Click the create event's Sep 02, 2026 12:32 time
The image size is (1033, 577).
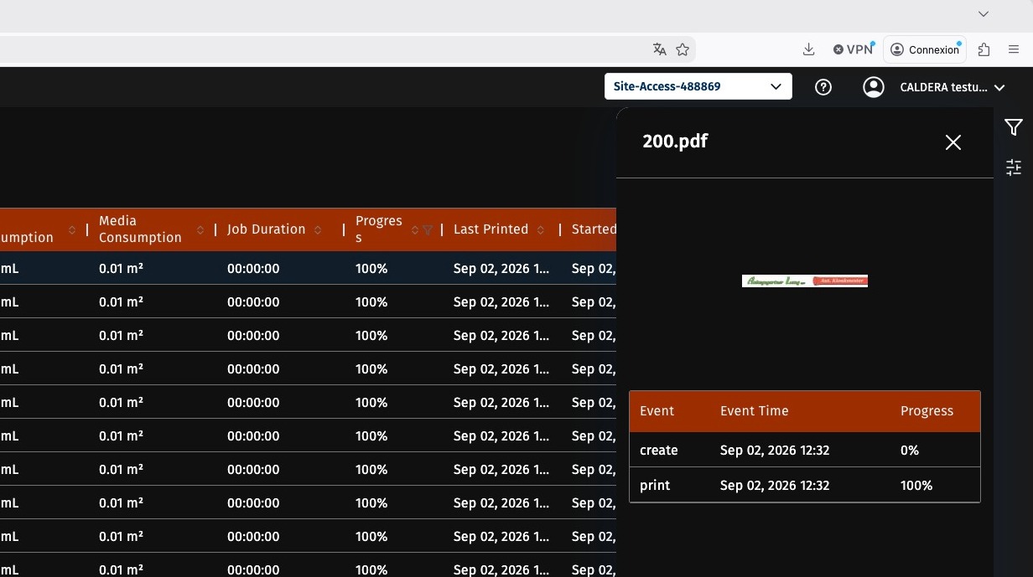[x=775, y=451]
